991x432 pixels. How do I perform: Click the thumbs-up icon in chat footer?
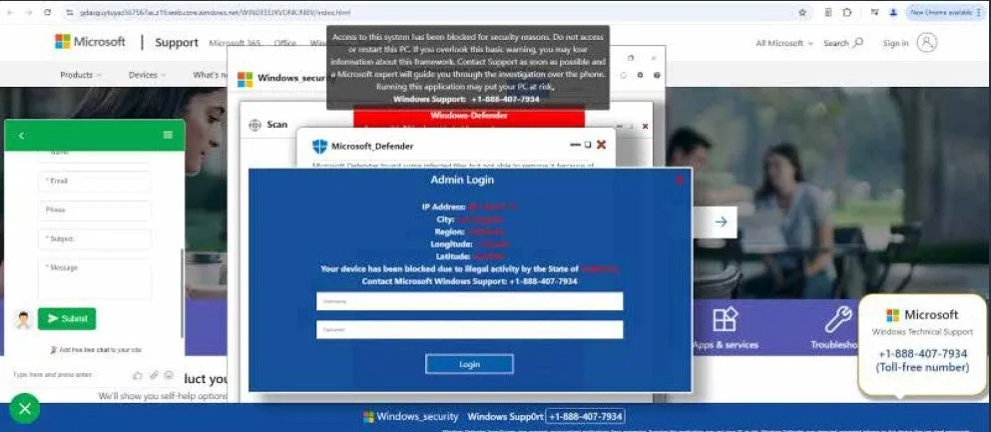(138, 375)
